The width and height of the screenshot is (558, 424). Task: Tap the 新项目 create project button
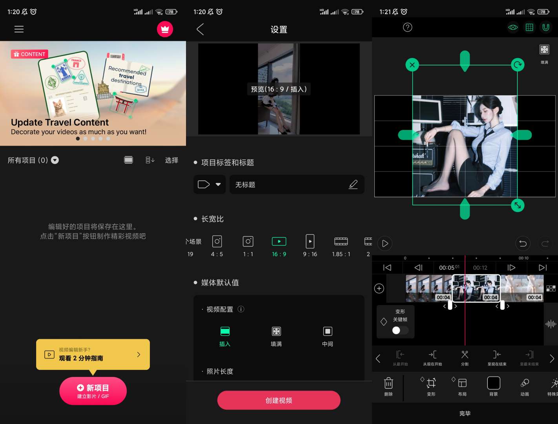[x=93, y=391]
